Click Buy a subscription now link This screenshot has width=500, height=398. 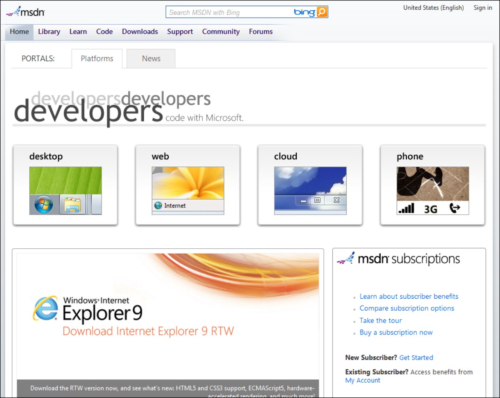[396, 332]
